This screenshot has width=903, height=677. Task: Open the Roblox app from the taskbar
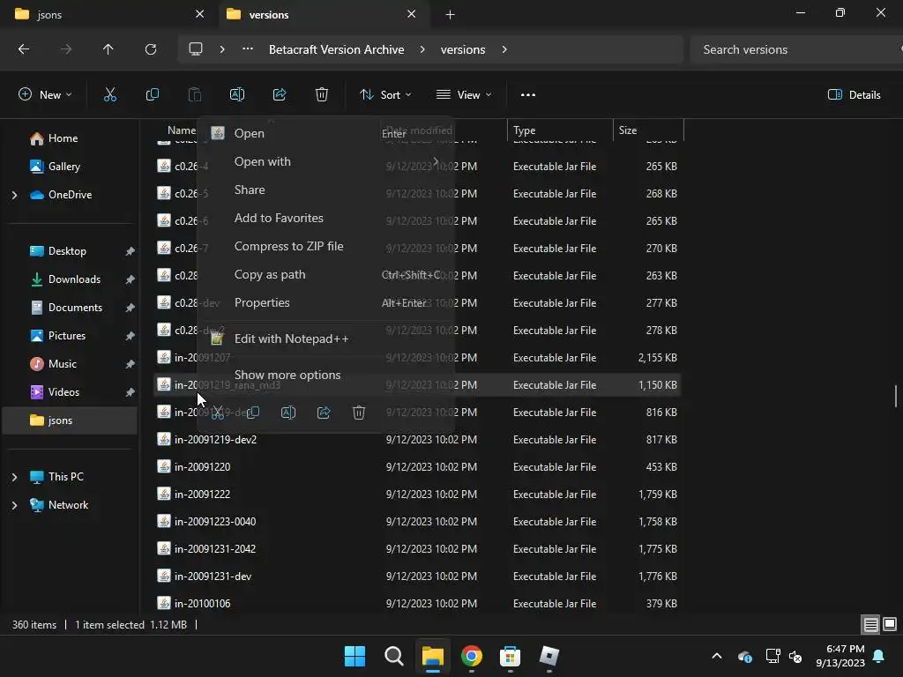coord(549,656)
